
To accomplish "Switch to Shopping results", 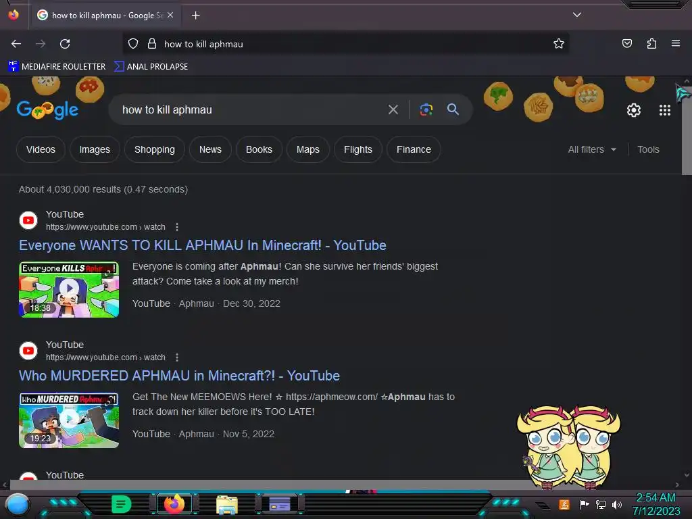I will [x=155, y=149].
